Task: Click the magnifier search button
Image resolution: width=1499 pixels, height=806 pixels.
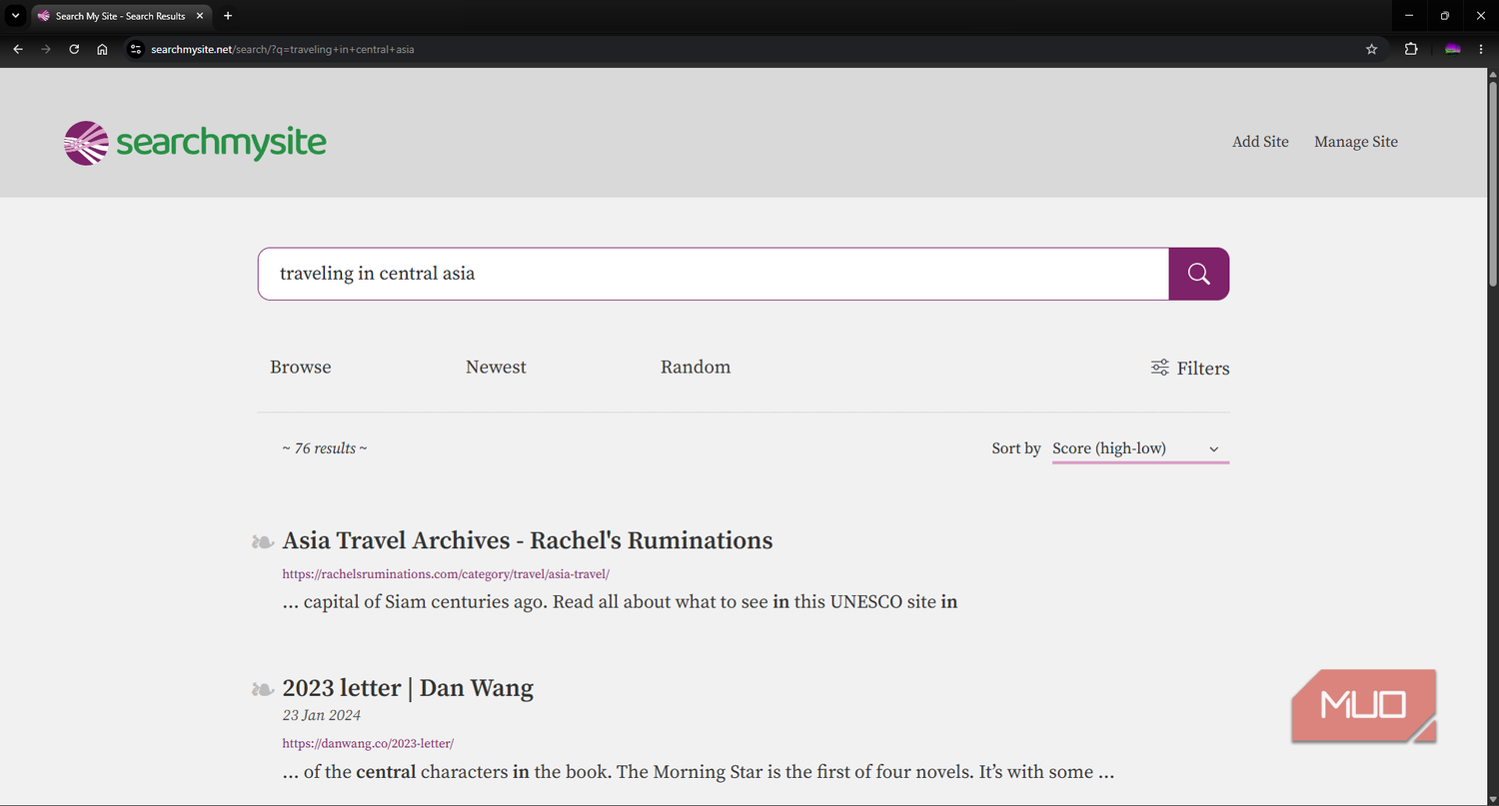Action: pos(1198,274)
